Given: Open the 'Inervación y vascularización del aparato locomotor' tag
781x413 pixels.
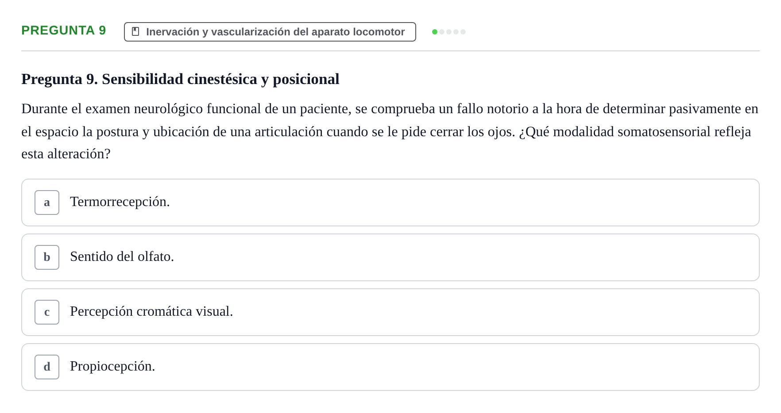Looking at the screenshot, I should click(x=270, y=32).
